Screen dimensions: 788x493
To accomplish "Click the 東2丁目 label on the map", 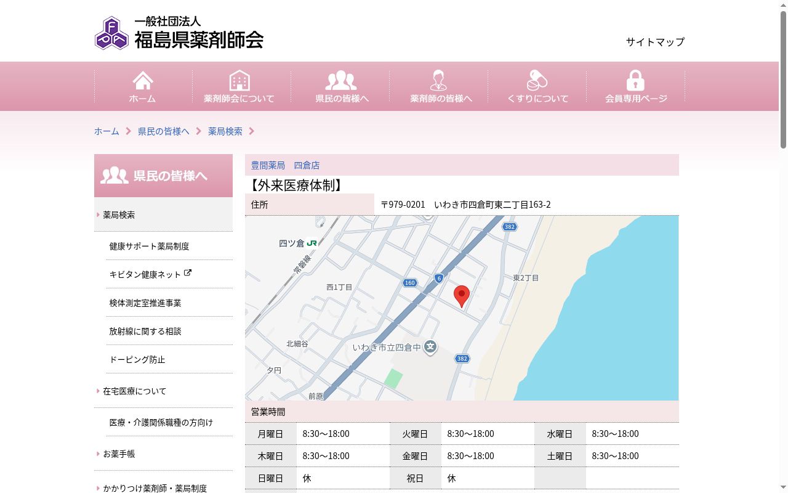I will click(526, 278).
